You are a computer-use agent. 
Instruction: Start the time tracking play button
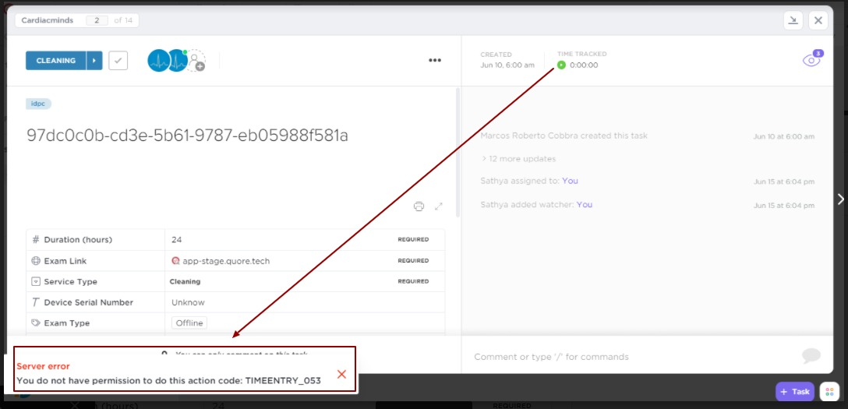[x=561, y=65]
